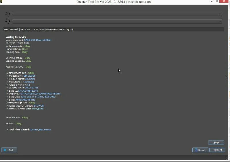Click the cable icon beside the lower port selector
The width and height of the screenshot is (230, 162).
[x=8, y=21]
